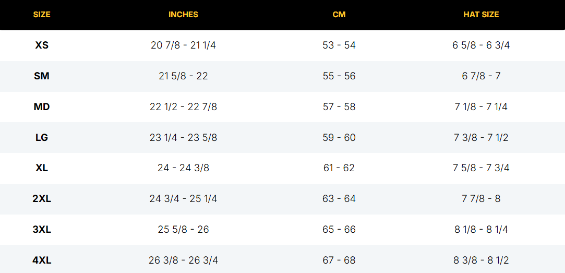
Task: Select the SM size row label
Action: 42,76
